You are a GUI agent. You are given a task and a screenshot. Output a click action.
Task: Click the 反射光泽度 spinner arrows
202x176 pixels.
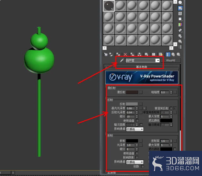[137, 112]
